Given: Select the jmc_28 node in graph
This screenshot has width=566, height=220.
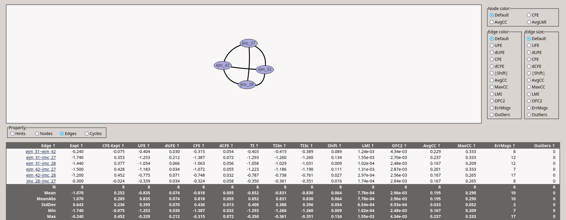Looking at the screenshot, I should tap(247, 85).
